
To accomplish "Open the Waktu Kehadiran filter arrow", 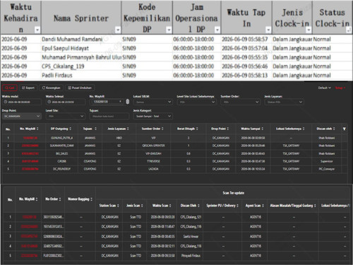I will coord(37,30).
